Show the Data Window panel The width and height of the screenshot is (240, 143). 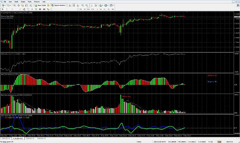click(x=18, y=5)
